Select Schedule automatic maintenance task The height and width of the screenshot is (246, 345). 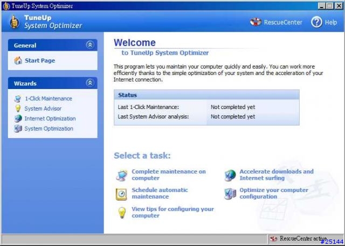pos(160,193)
